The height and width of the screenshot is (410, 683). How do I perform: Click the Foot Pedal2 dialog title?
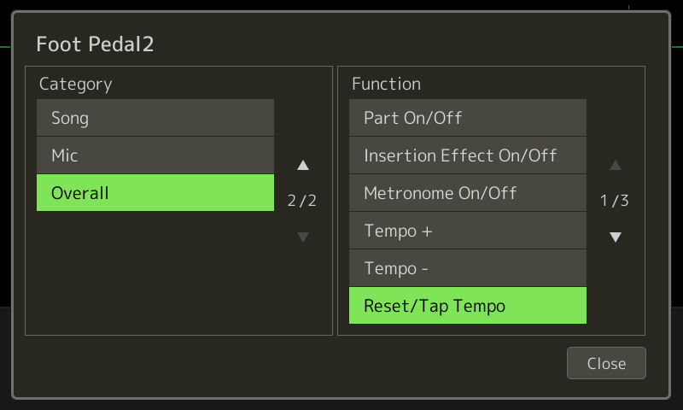95,44
